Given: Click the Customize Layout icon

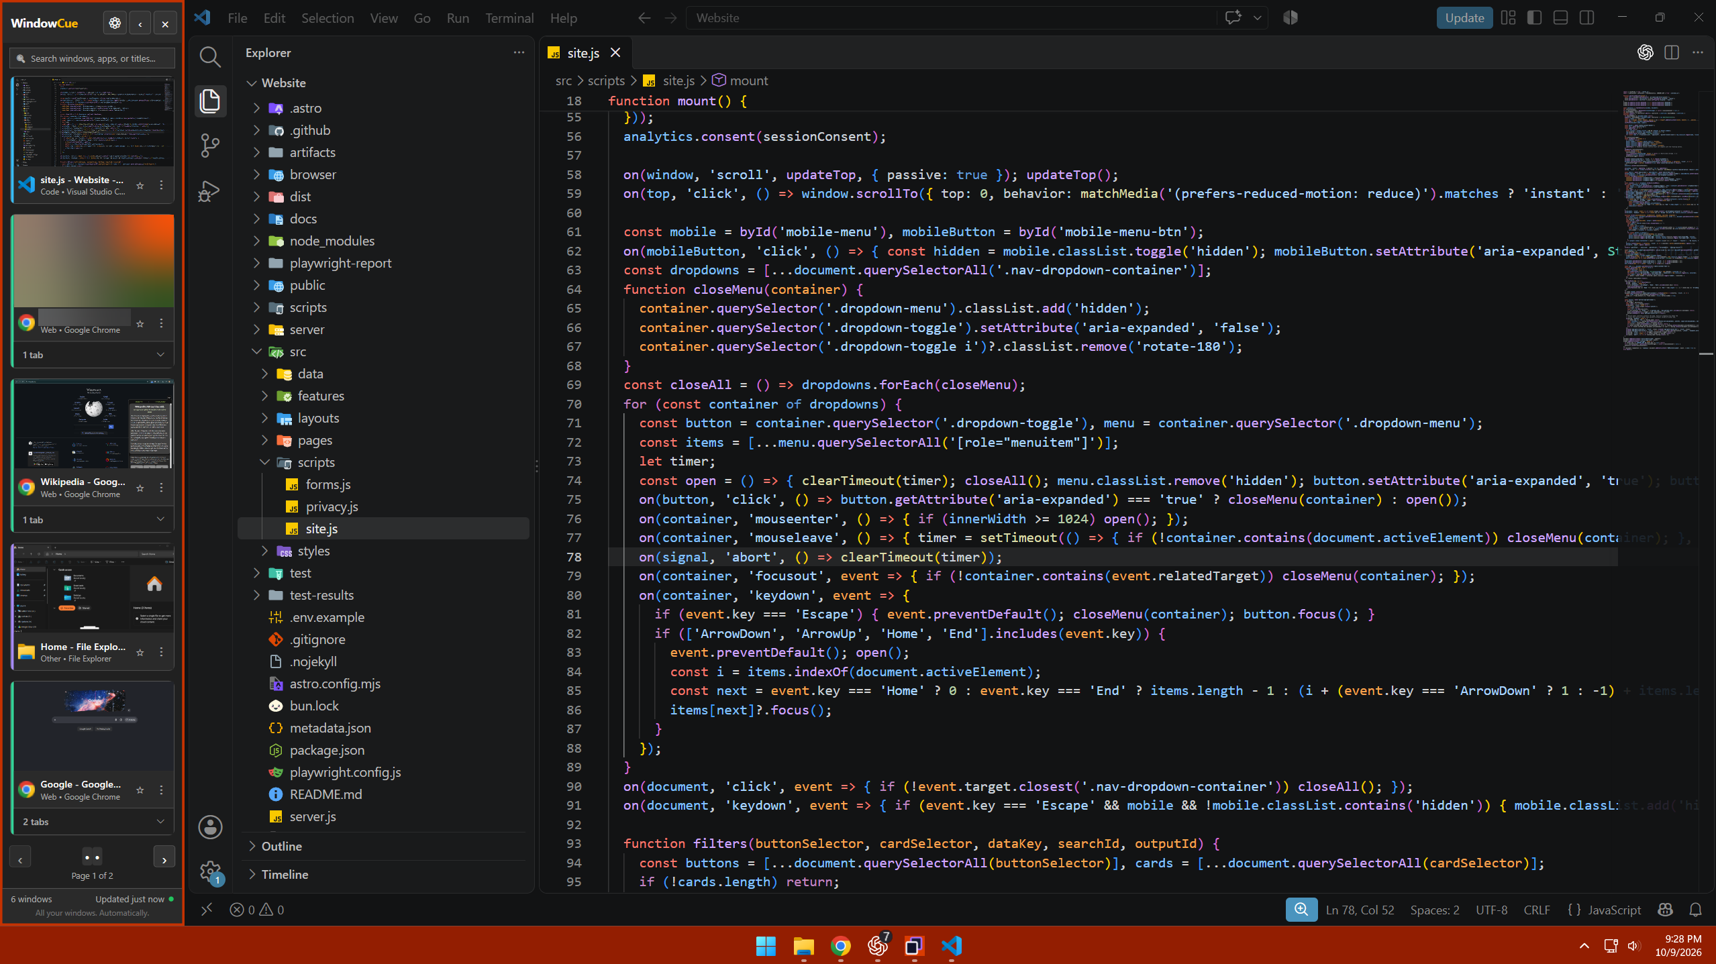Looking at the screenshot, I should [x=1508, y=18].
